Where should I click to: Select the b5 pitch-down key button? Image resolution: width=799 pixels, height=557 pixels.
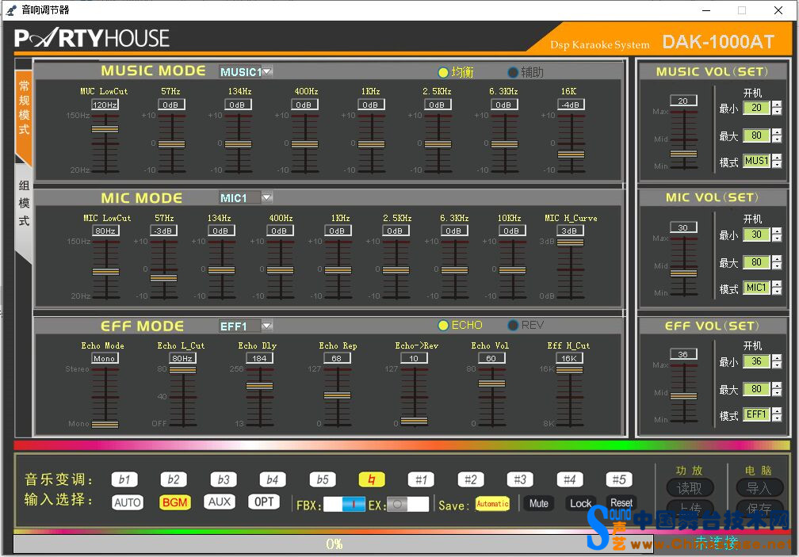[x=322, y=479]
